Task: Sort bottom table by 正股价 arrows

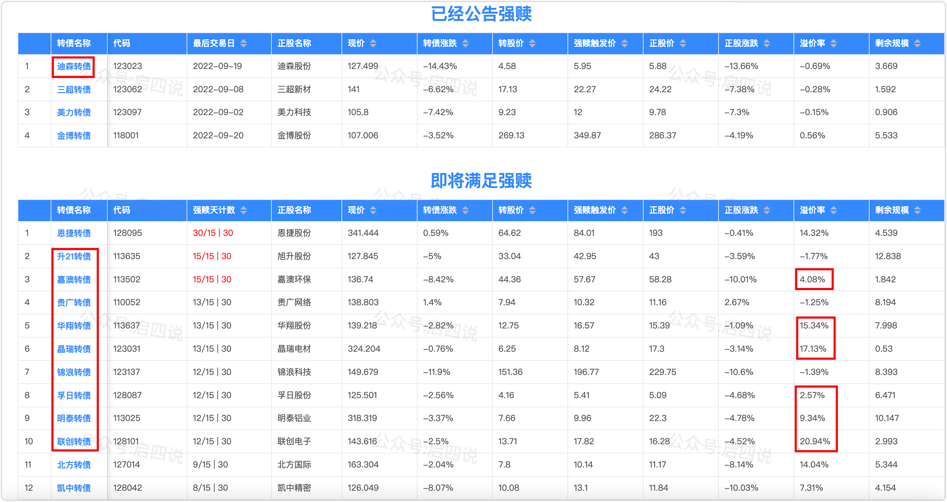Action: (683, 210)
